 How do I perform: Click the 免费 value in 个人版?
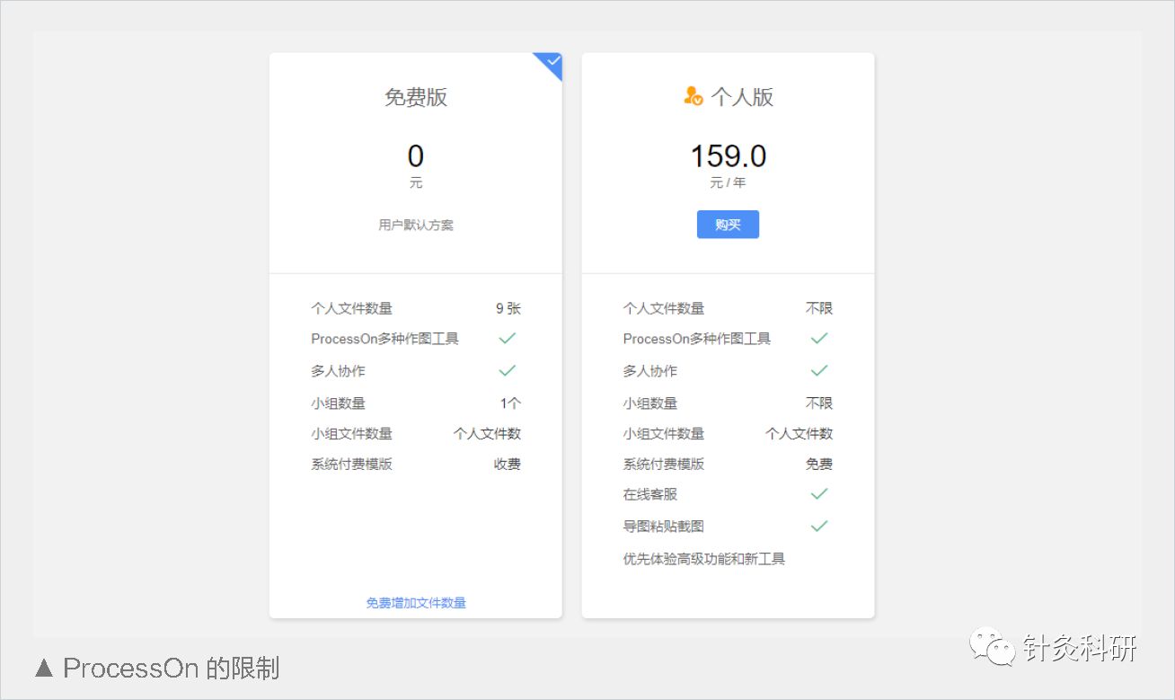(819, 464)
